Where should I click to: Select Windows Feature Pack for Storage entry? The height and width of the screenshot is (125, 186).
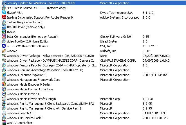(x=52, y=65)
